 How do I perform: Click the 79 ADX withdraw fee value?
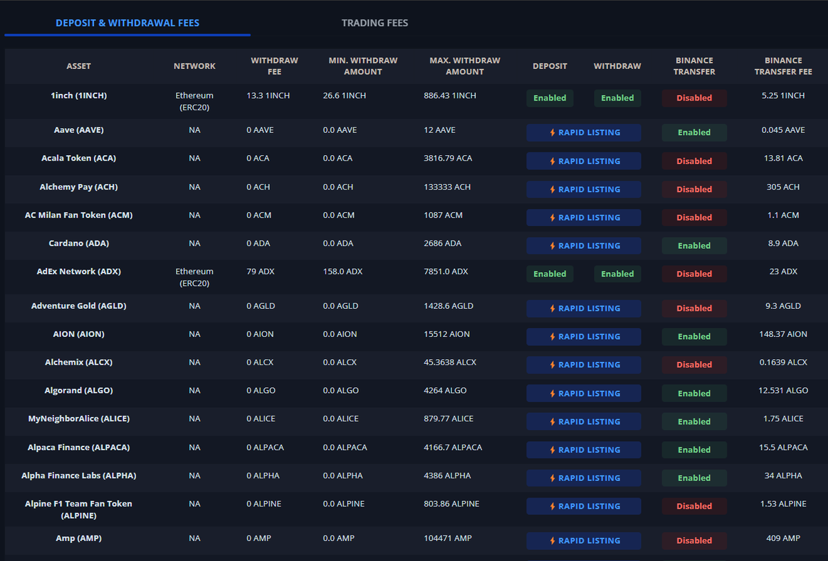click(x=261, y=272)
